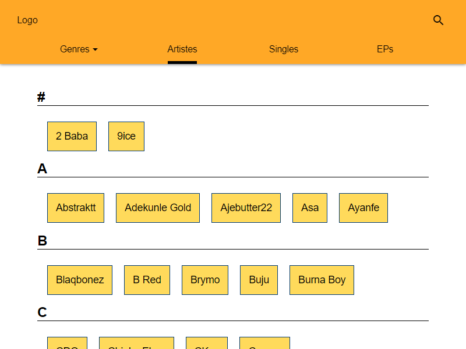Expand the Genres dropdown menu
Viewport: 466px width, 349px height.
[x=79, y=49]
